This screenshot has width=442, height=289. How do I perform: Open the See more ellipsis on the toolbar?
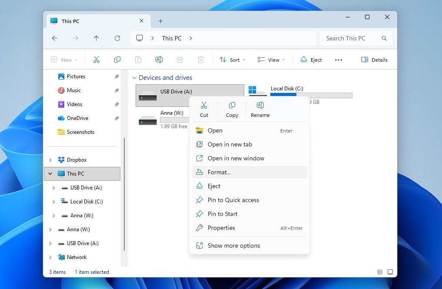coord(339,60)
